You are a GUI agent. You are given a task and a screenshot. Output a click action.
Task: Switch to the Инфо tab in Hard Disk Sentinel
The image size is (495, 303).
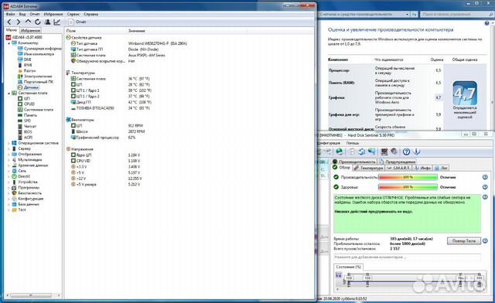(423, 168)
